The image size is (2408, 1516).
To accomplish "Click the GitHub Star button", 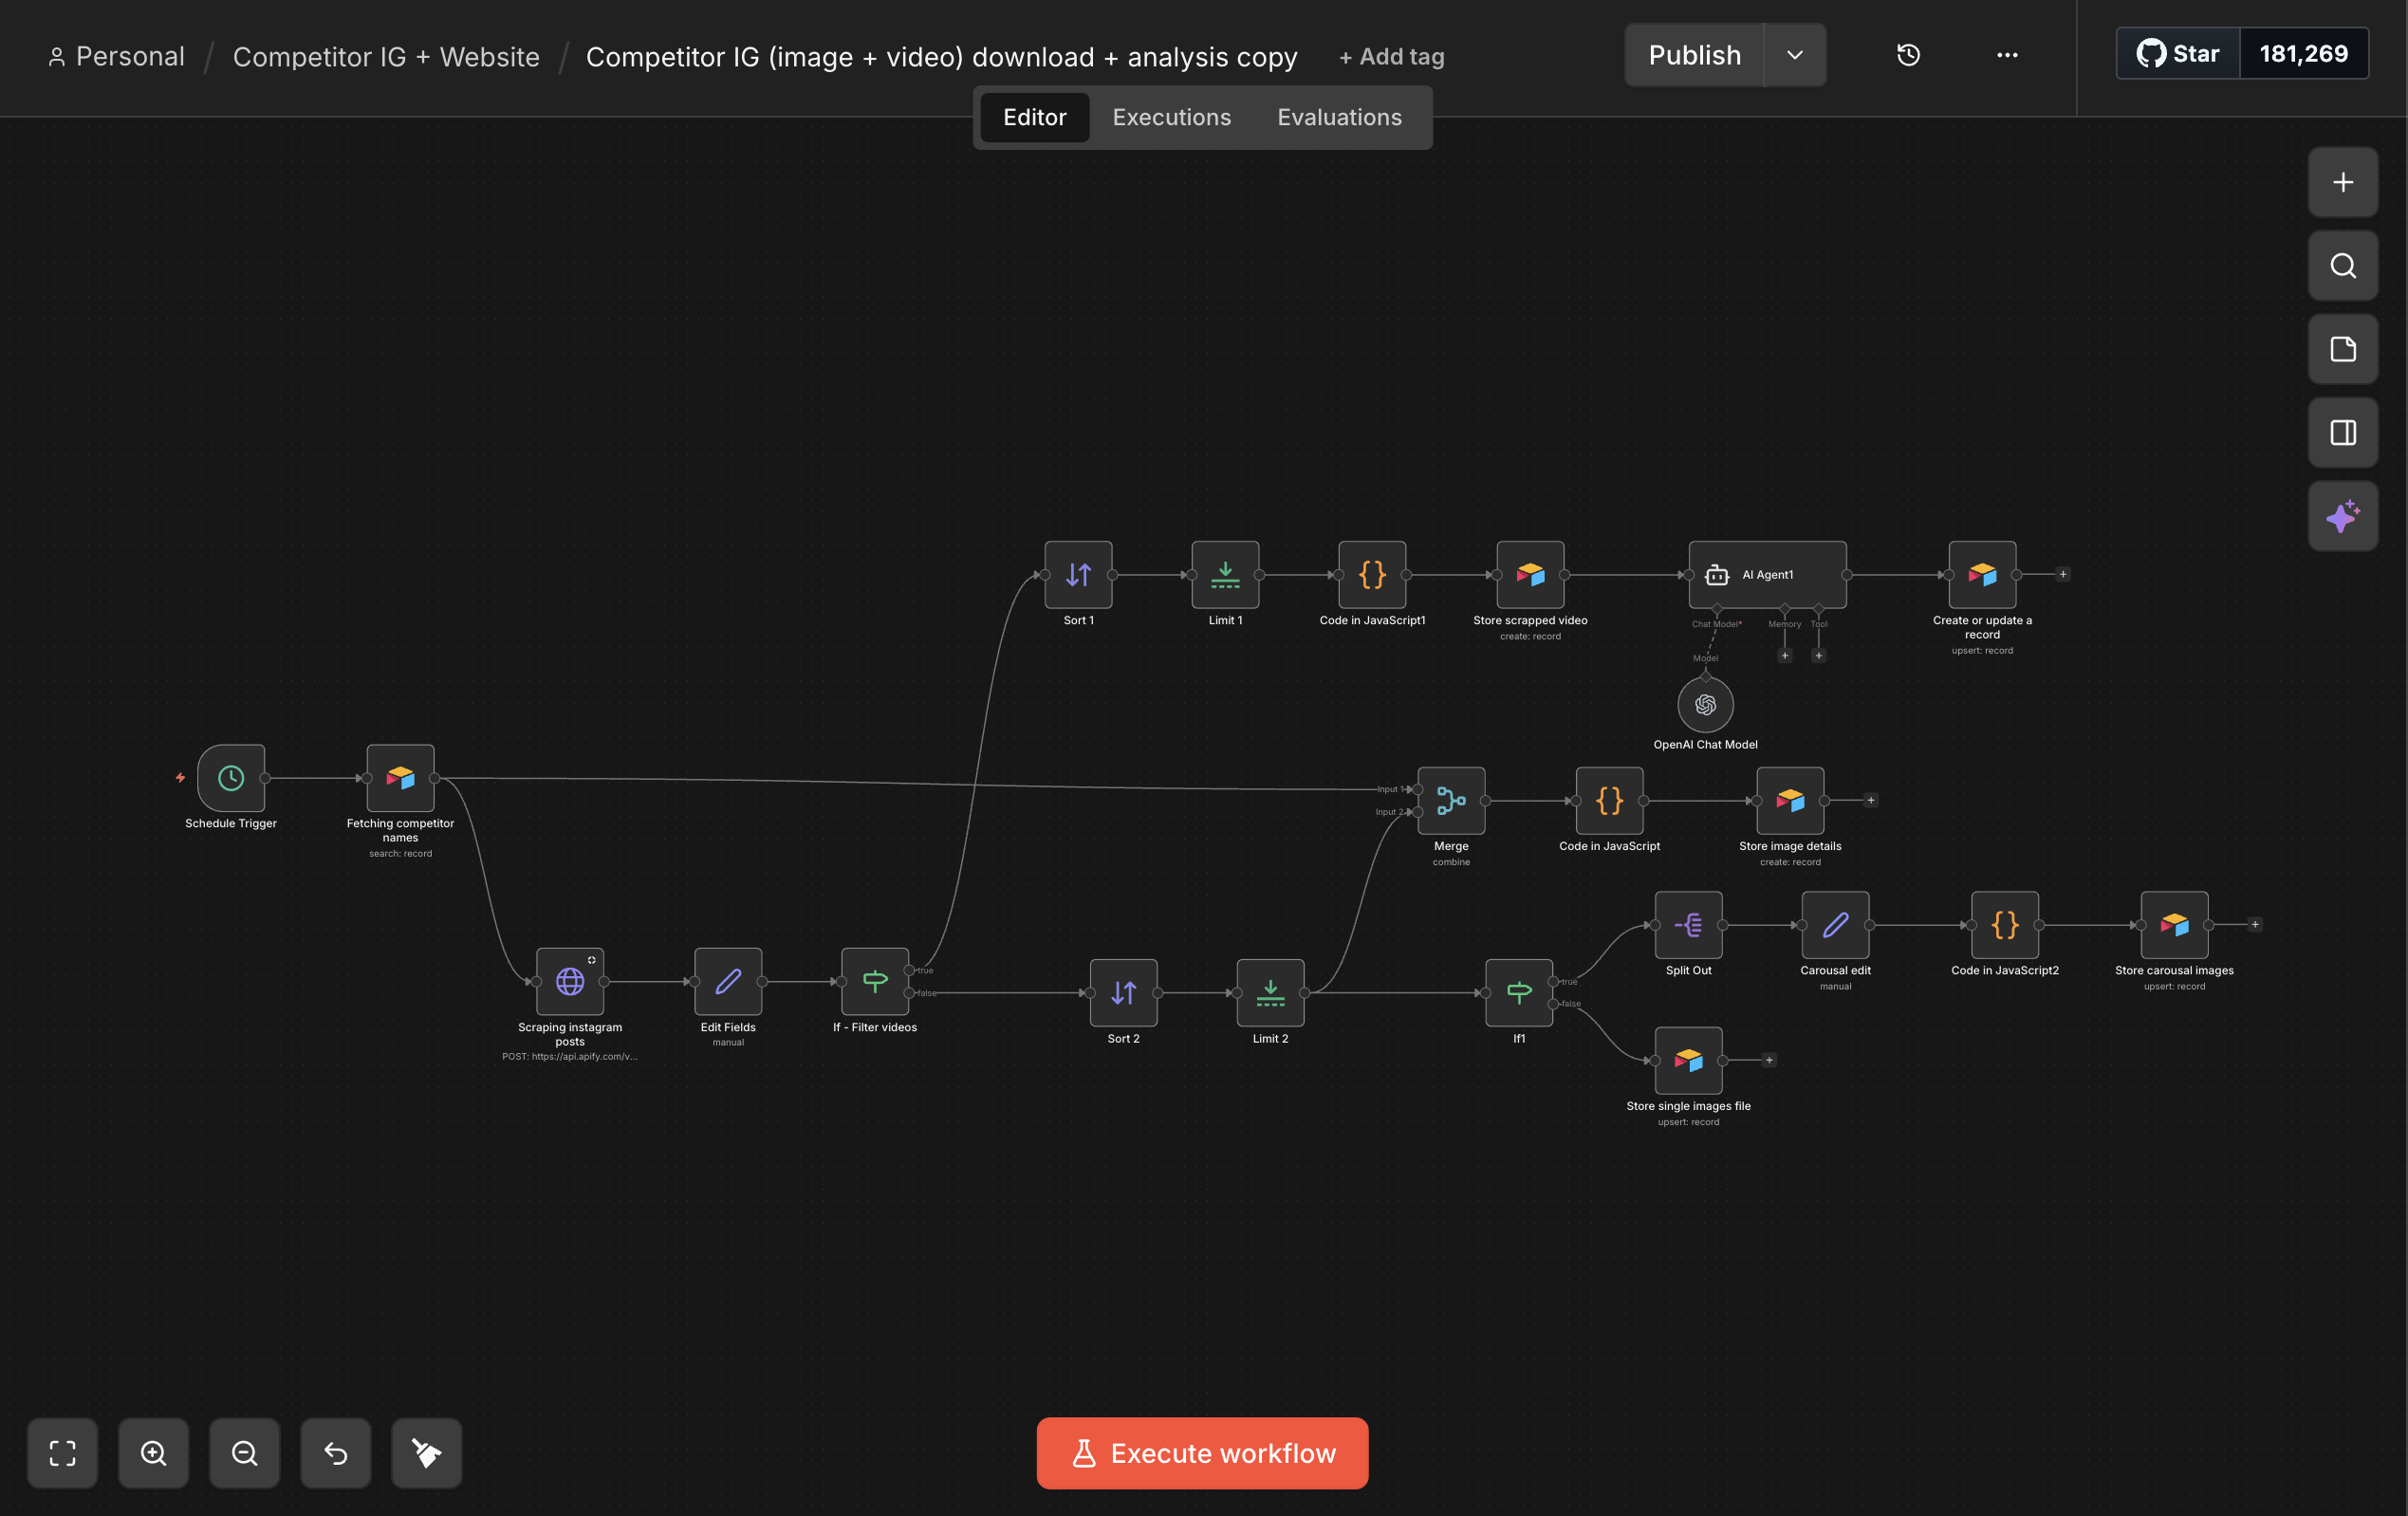I will coord(2179,54).
